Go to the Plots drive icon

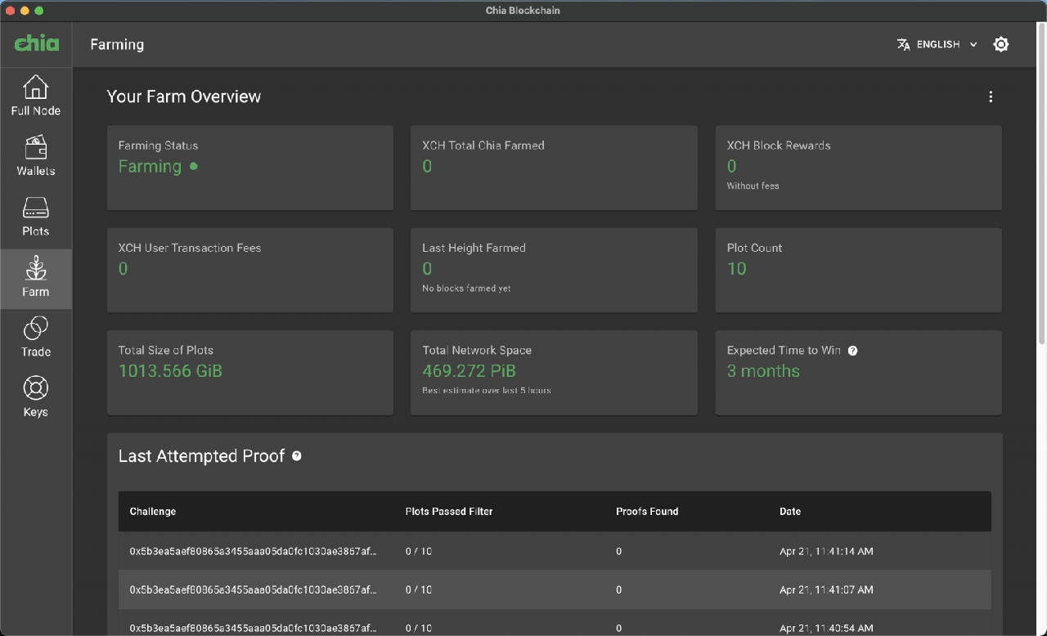[x=35, y=208]
